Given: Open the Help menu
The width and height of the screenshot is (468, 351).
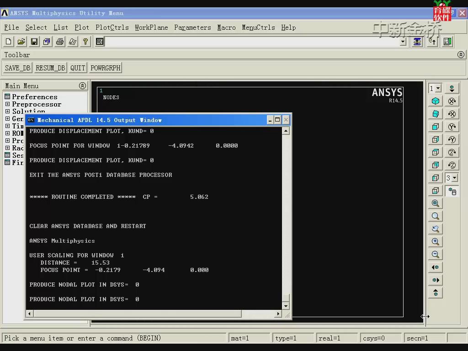Looking at the screenshot, I should point(288,27).
